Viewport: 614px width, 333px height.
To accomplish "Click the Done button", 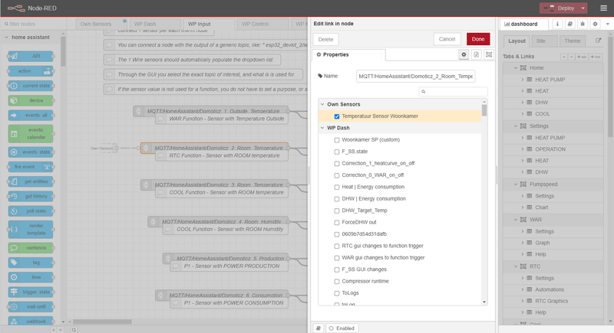I will (478, 39).
